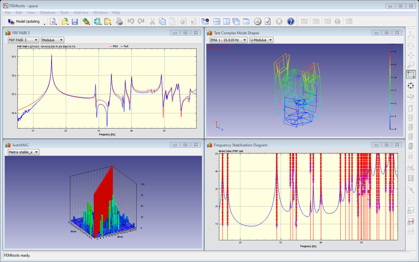
Task: Click the mode shape color scale bar
Action: (390, 90)
